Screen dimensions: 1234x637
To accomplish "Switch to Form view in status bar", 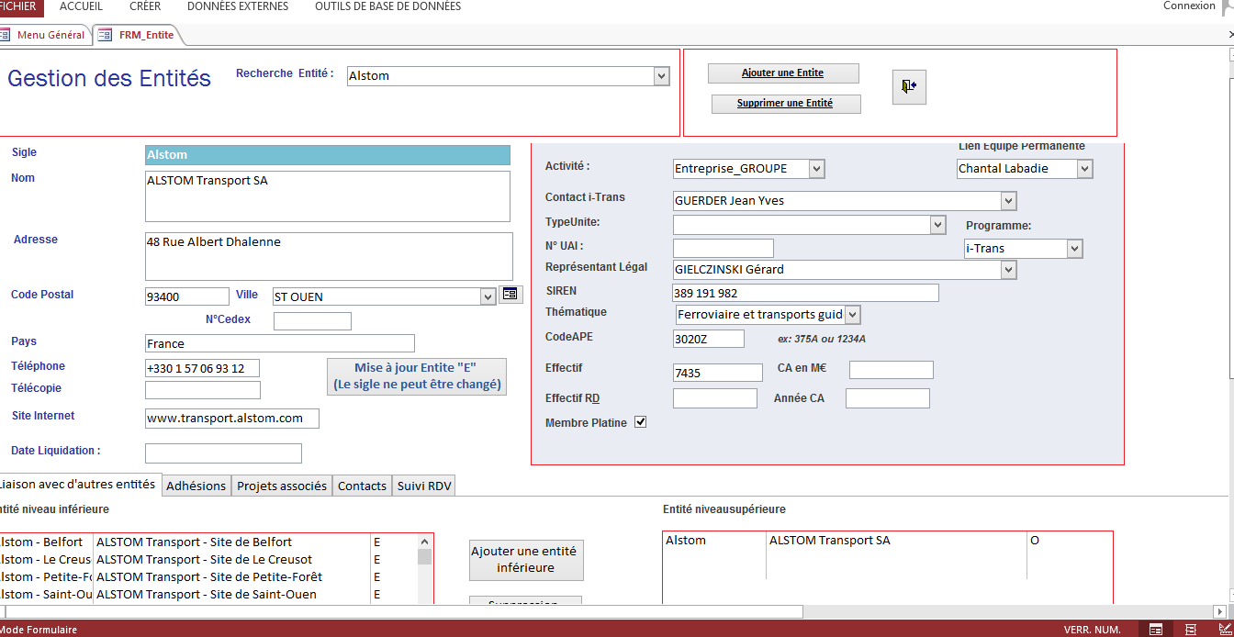I will coord(1156,630).
